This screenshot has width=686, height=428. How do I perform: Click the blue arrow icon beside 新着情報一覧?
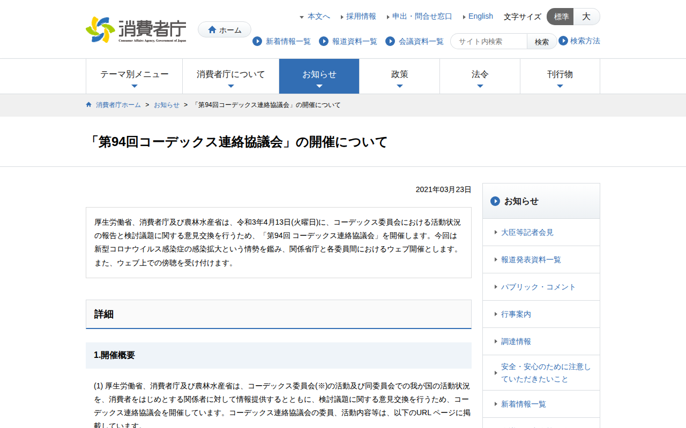[x=257, y=41]
